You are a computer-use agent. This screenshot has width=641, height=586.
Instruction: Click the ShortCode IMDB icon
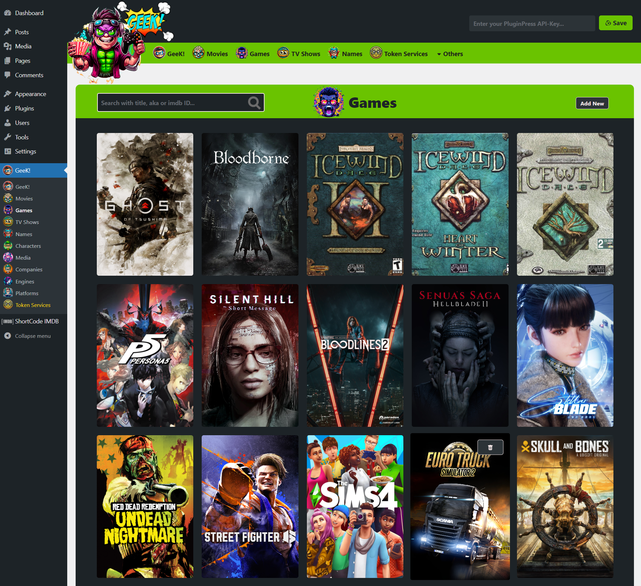point(7,321)
